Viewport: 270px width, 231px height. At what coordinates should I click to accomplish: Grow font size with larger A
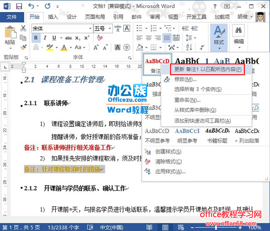point(96,47)
